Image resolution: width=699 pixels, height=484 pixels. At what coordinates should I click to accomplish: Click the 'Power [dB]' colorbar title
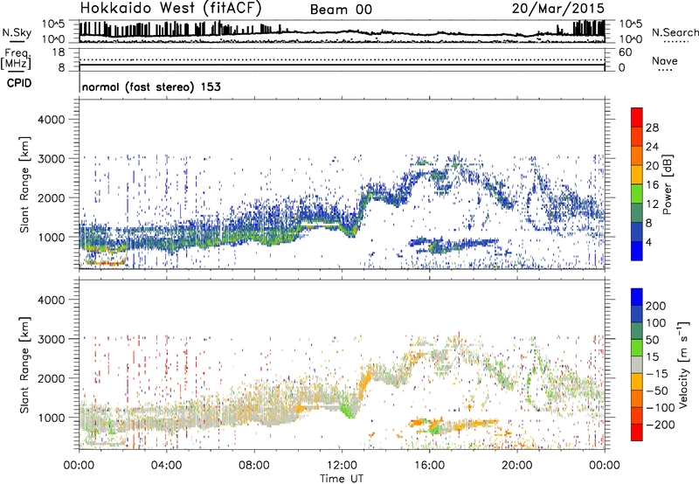coord(667,184)
